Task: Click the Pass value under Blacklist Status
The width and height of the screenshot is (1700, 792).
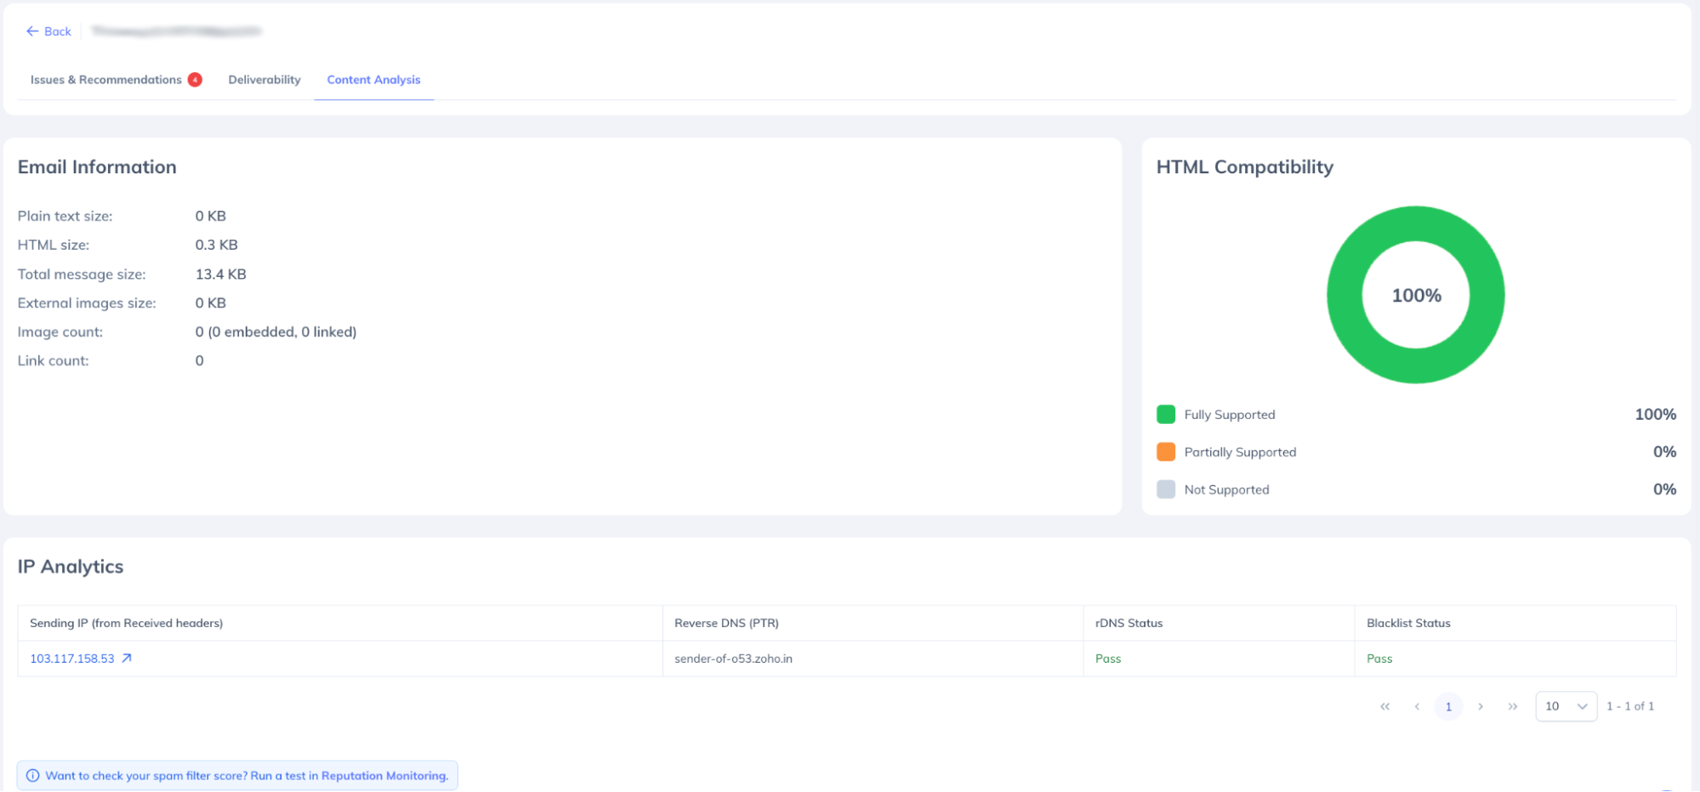Action: 1379,659
